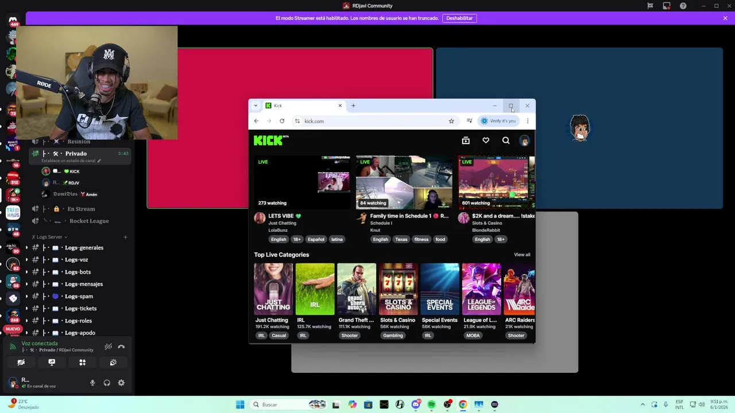View site information for kick.com
This screenshot has width=735, height=413.
pos(297,121)
